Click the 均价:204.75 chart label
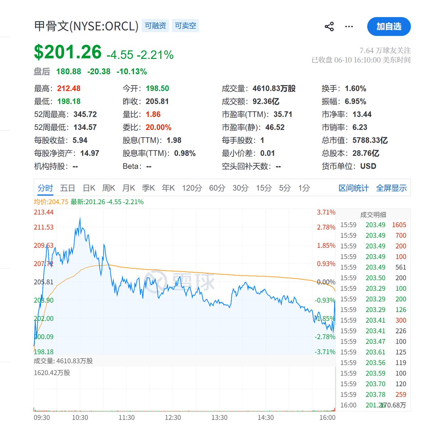This screenshot has height=426, width=425. tap(51, 202)
